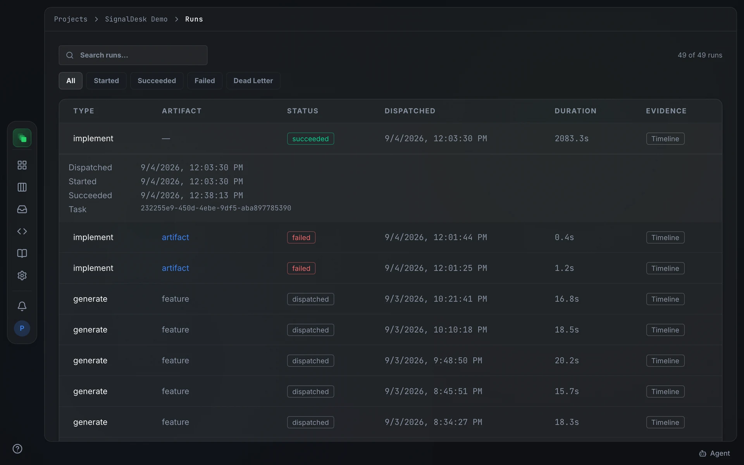The image size is (744, 465).
Task: Go to Projects breadcrumb
Action: (x=71, y=19)
